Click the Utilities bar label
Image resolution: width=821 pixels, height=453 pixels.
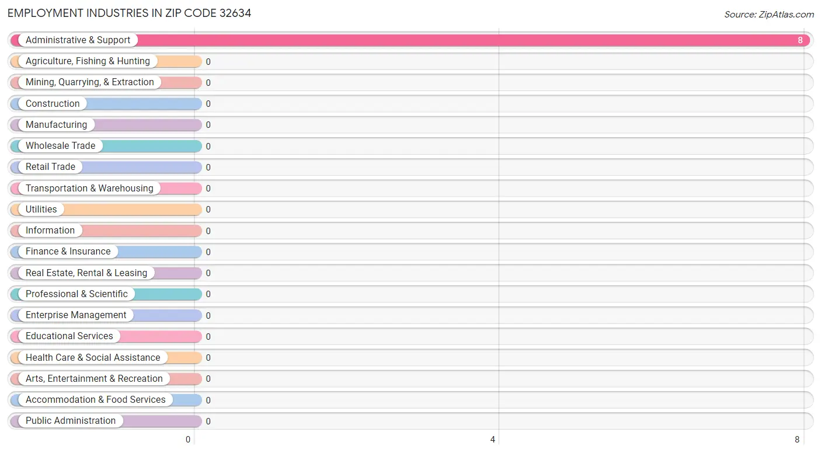(41, 209)
